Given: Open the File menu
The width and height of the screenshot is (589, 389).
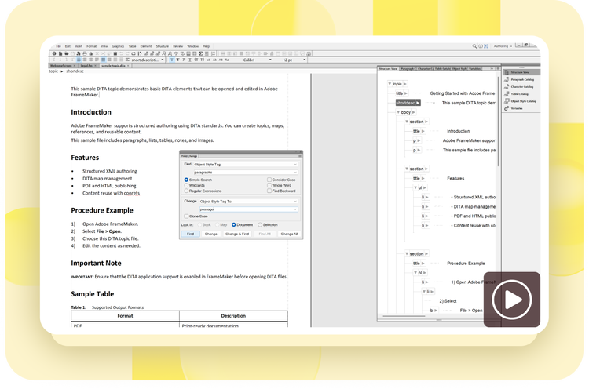Looking at the screenshot, I should (x=59, y=46).
